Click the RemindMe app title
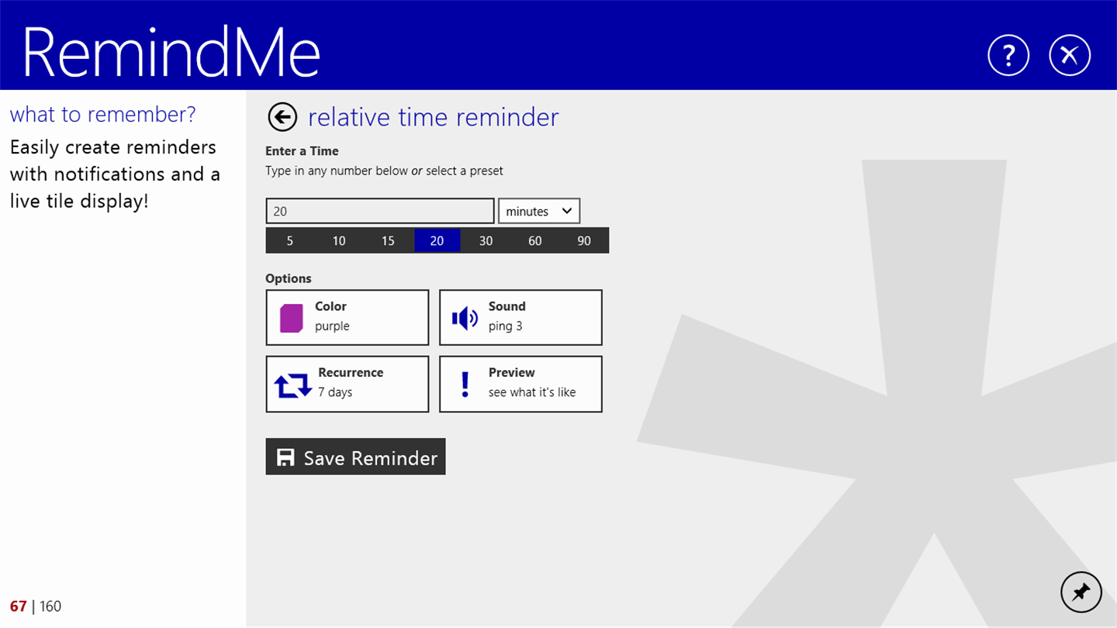This screenshot has height=628, width=1117. [171, 51]
